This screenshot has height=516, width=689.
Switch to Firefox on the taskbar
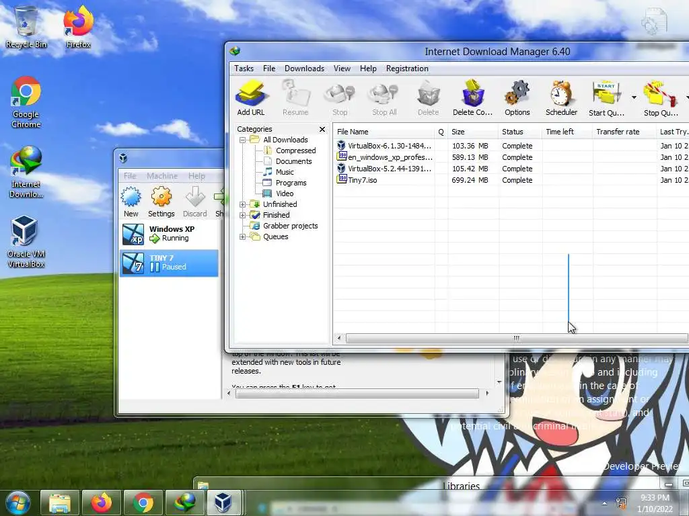102,503
